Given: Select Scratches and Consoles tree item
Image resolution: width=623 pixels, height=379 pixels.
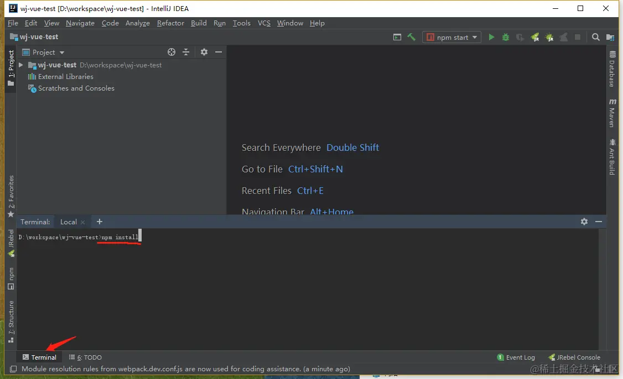Looking at the screenshot, I should click(71, 88).
